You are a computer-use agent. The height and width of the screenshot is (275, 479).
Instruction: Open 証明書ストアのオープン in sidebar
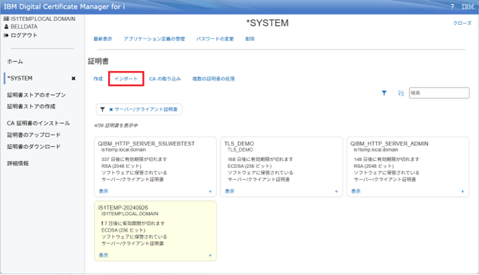coord(36,95)
